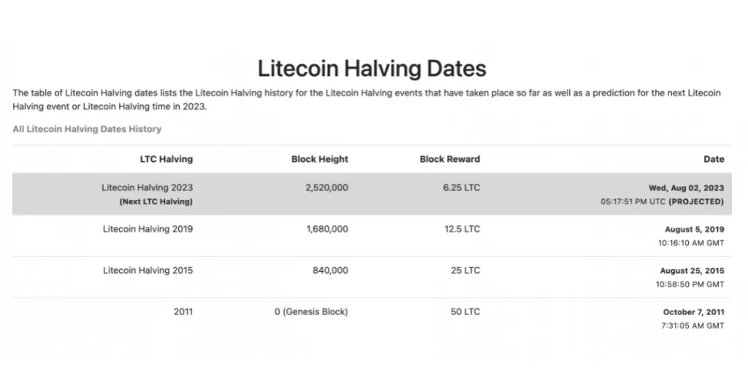Click the 25 LTC reward cell
The height and width of the screenshot is (391, 748).
click(x=465, y=271)
